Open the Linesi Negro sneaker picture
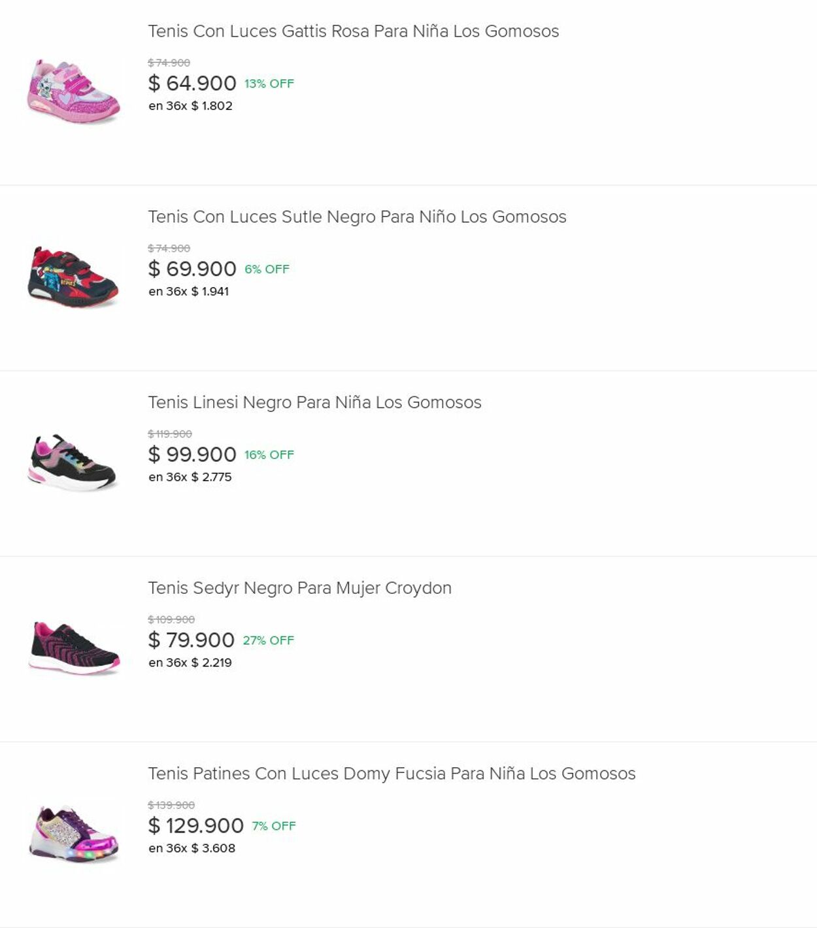Screen dimensions: 817x928 73,462
